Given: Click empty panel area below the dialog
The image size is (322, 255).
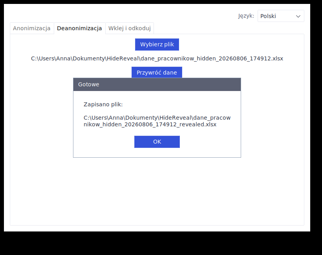Looking at the screenshot, I should (157, 191).
